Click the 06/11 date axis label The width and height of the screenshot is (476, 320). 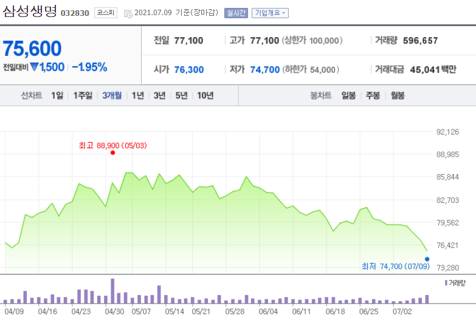pyautogui.click(x=302, y=311)
